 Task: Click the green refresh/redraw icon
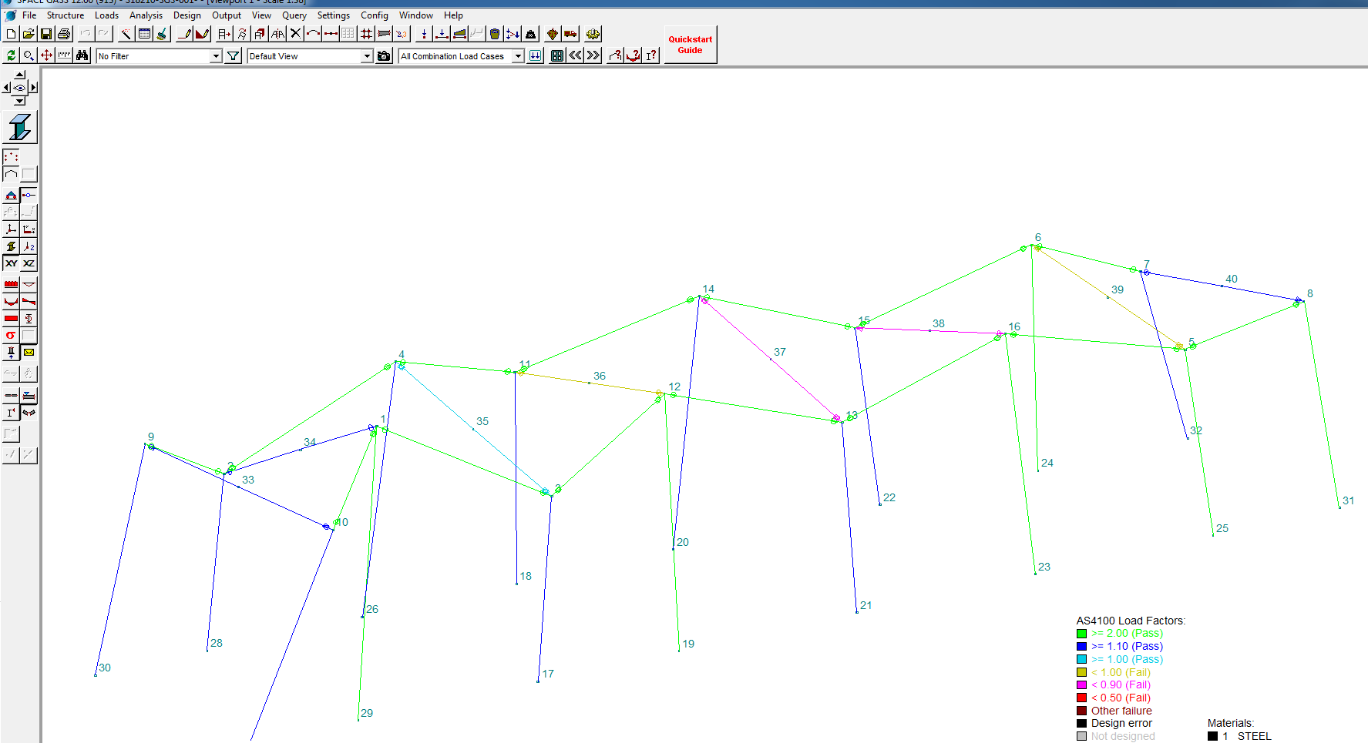click(x=11, y=55)
